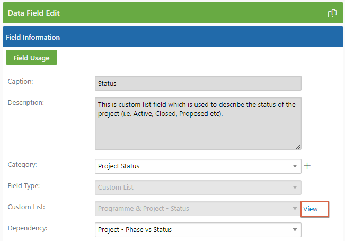Open the View link beside Custom List
345x241 pixels.
[310, 209]
